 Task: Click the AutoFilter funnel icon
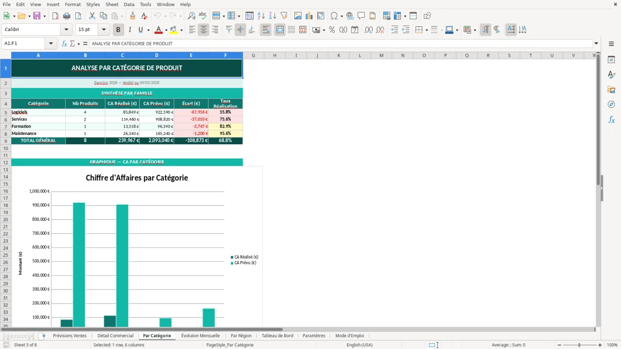click(284, 16)
